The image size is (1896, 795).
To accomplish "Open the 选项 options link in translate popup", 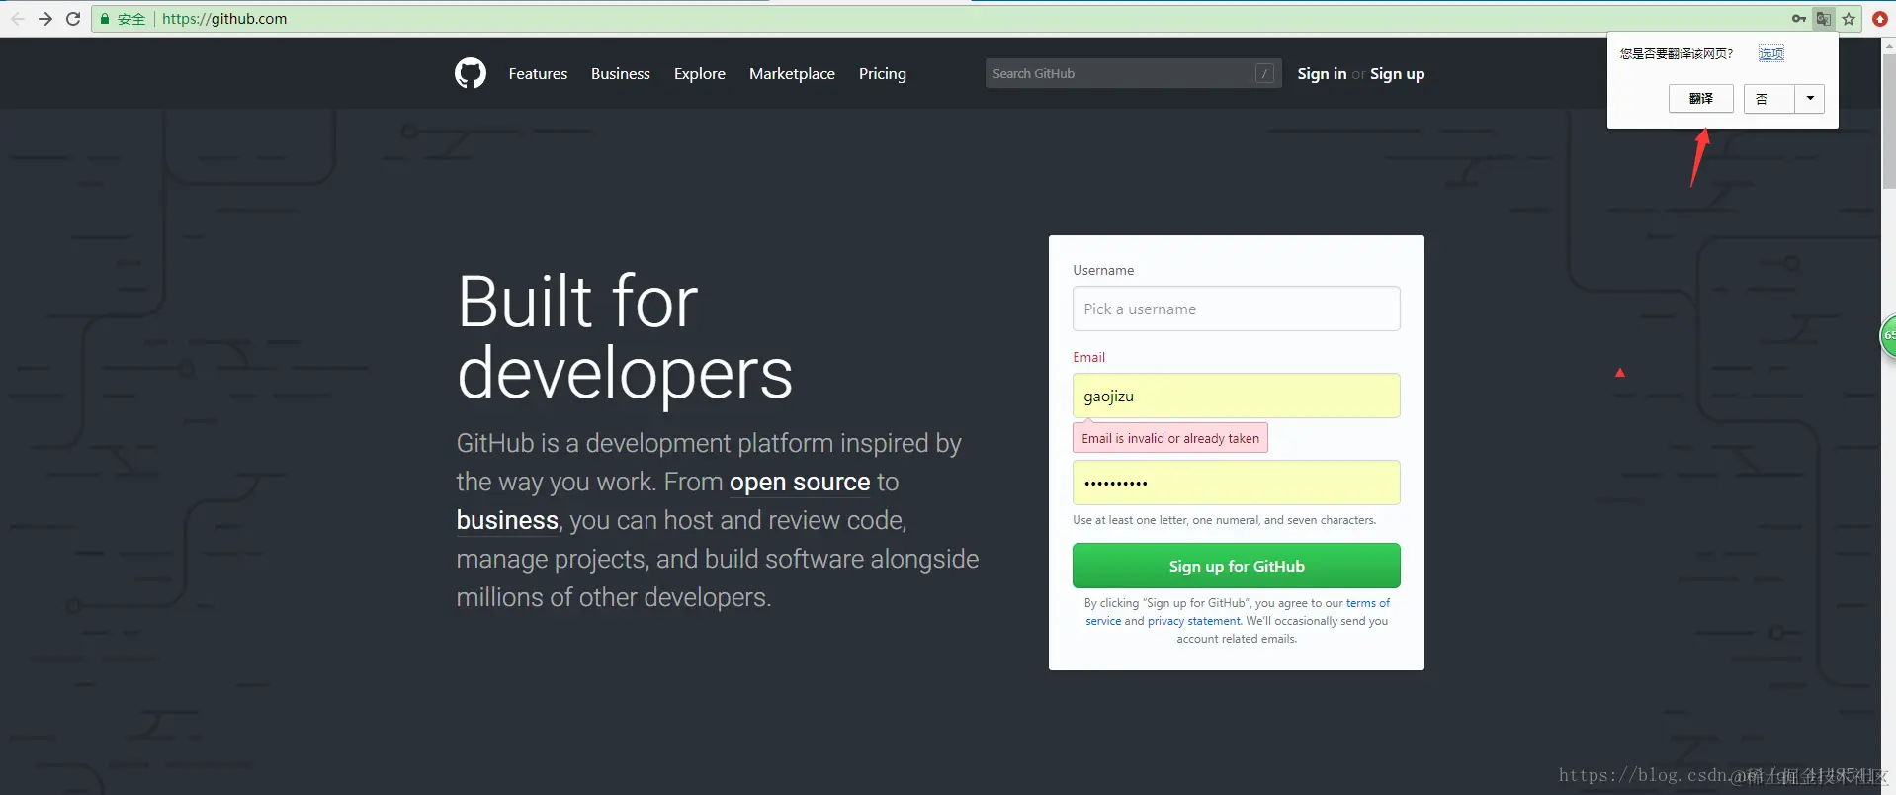I will point(1771,53).
